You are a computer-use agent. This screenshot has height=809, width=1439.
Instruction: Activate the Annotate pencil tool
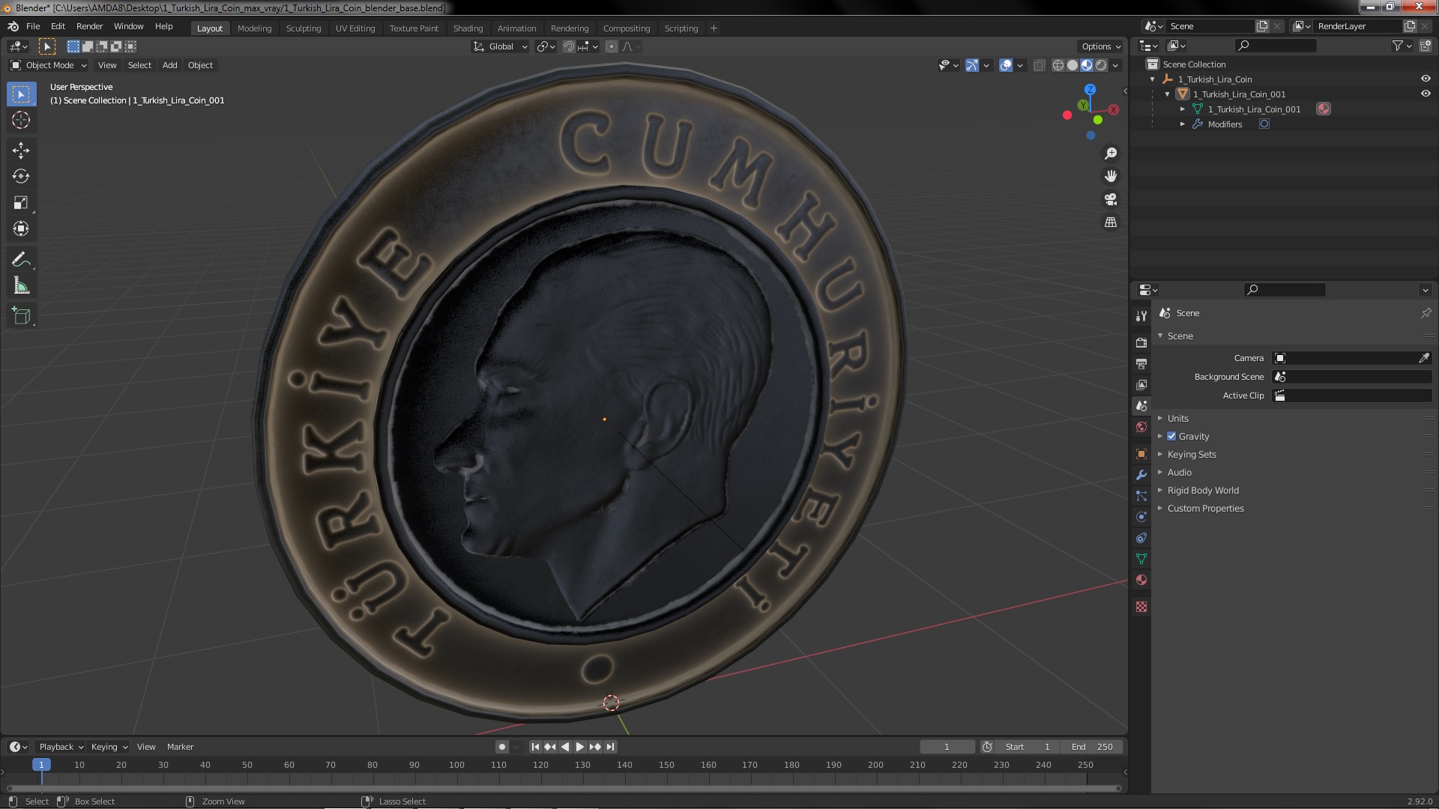click(x=21, y=260)
